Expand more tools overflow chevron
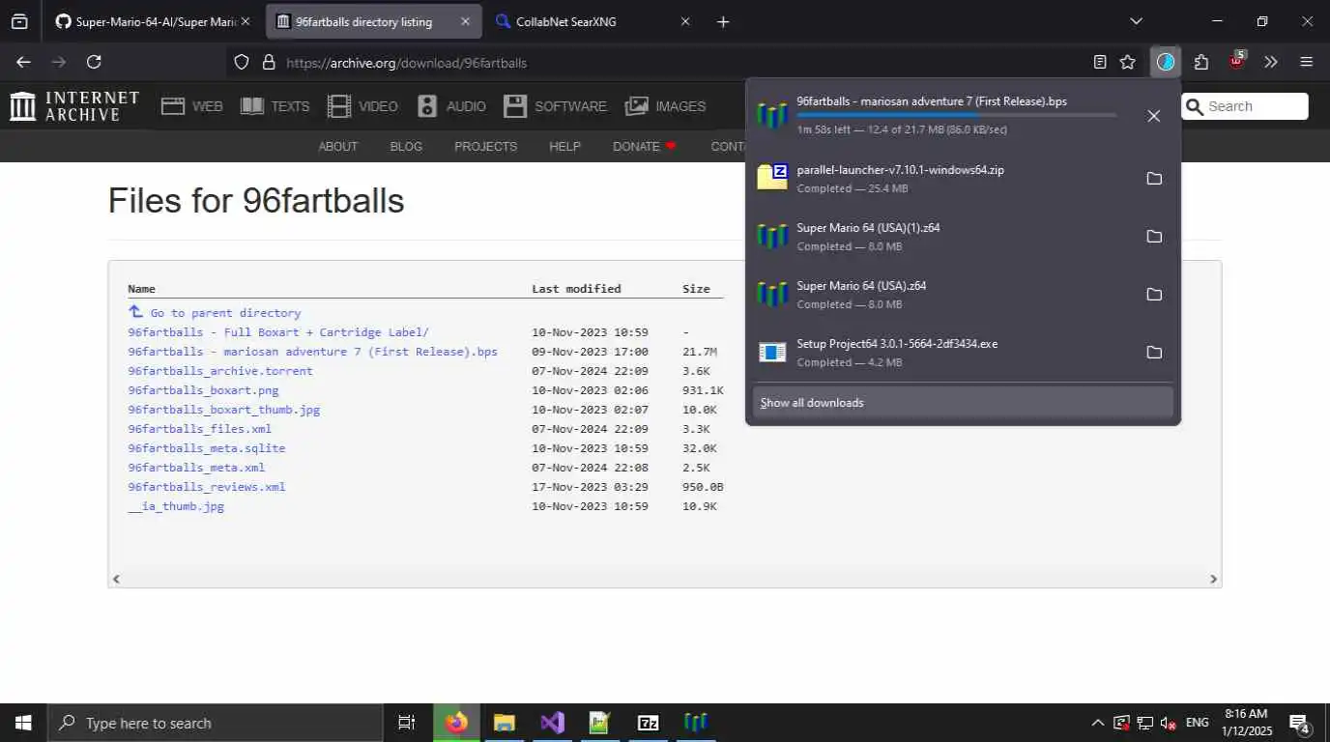The width and height of the screenshot is (1330, 742). (x=1271, y=62)
